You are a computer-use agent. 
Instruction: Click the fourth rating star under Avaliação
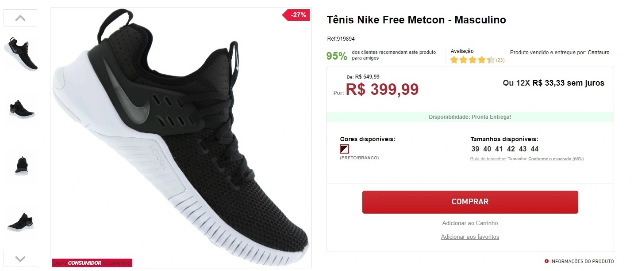click(x=480, y=59)
